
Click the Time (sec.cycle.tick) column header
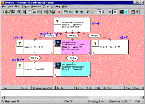click(44, 88)
